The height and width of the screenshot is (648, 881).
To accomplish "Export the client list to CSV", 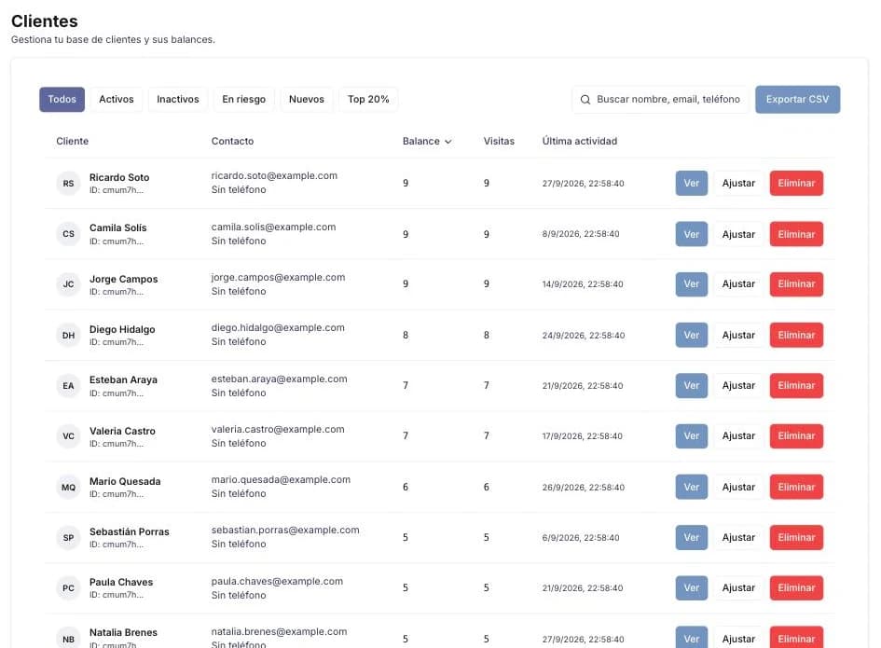I will [797, 100].
